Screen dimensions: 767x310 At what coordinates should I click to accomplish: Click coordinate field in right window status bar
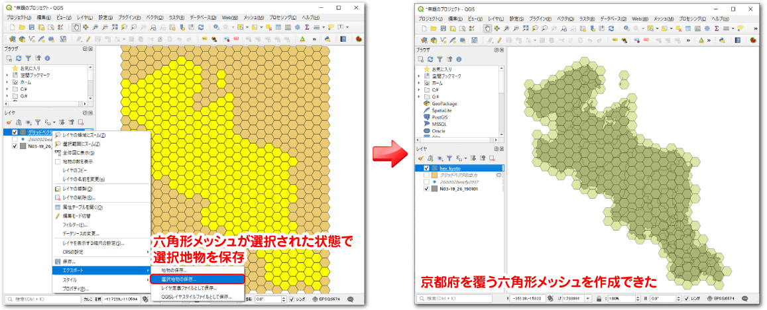[x=527, y=298]
